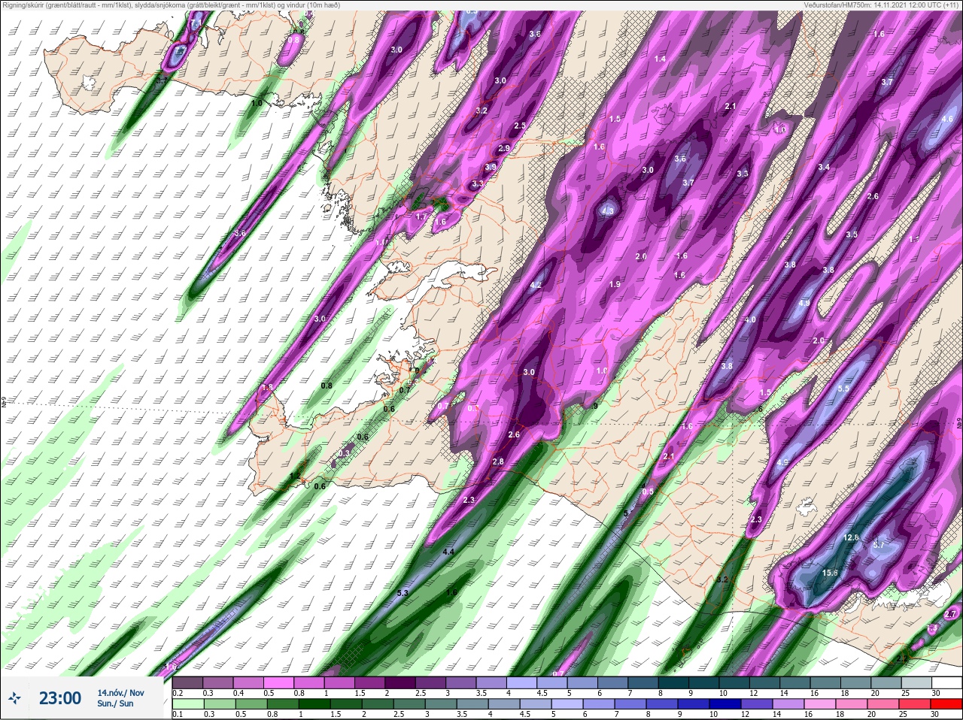This screenshot has width=963, height=720.
Task: Click the 4.0 precipitation value on the map
Action: point(749,319)
